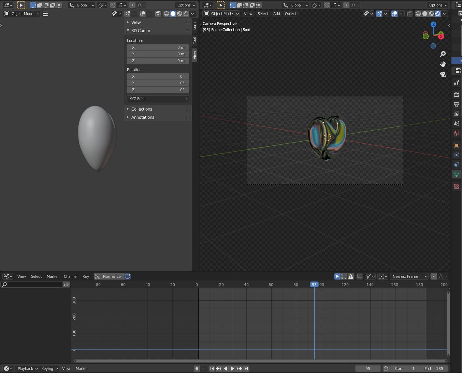Click the Options button in right viewport
Viewport: 462px width, 373px height.
click(x=437, y=5)
